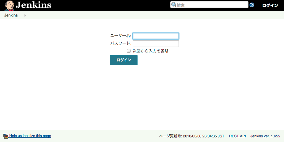This screenshot has width=284, height=142.
Task: Click the Jenkins title wordmark in header
Action: pos(33,5)
